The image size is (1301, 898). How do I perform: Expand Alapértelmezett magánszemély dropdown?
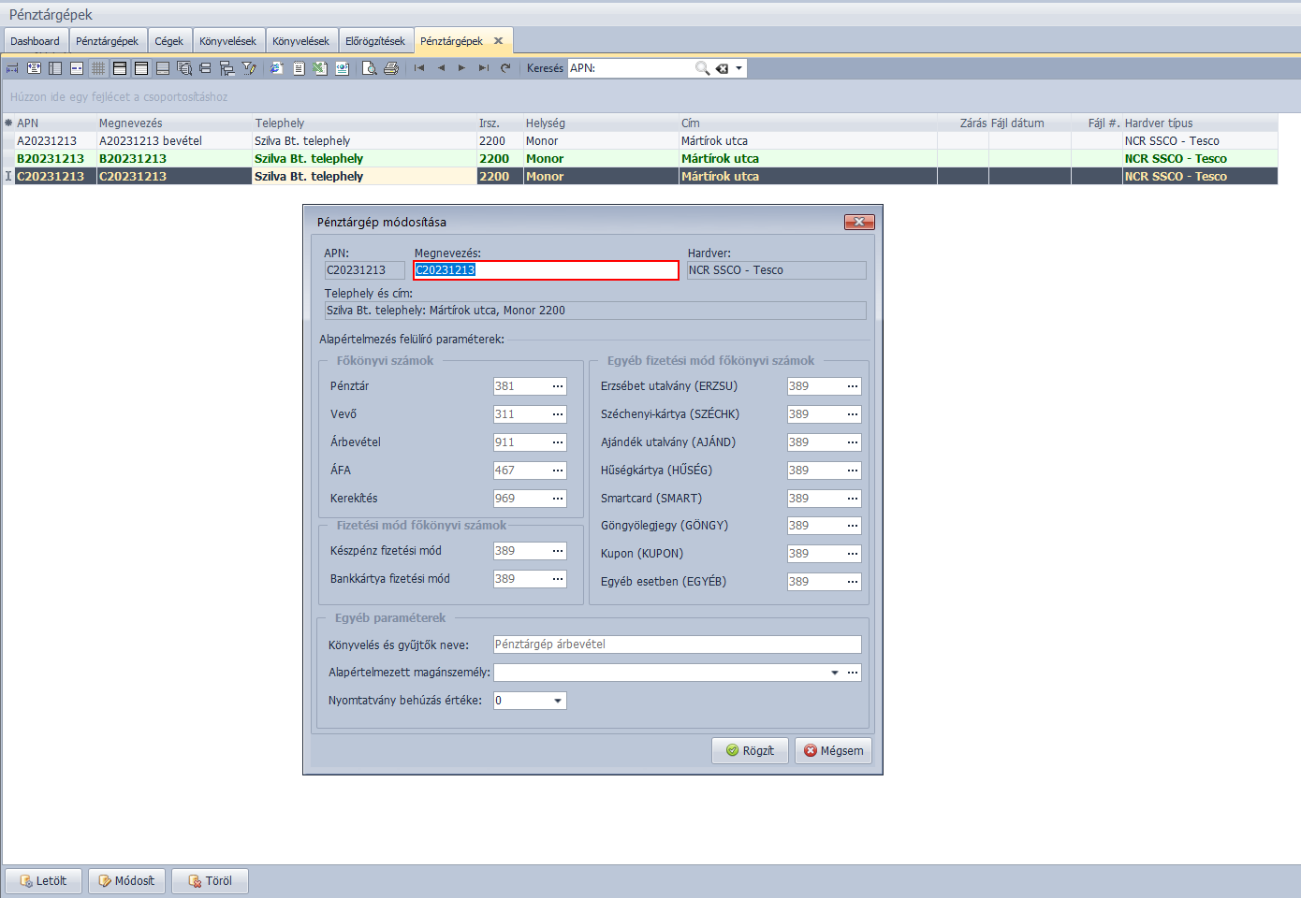pos(834,673)
